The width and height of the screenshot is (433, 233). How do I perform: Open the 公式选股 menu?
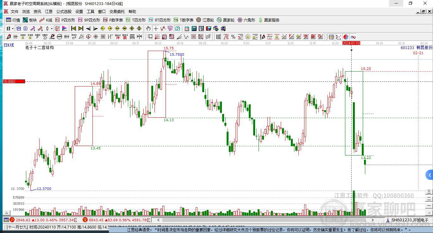[x=64, y=12]
